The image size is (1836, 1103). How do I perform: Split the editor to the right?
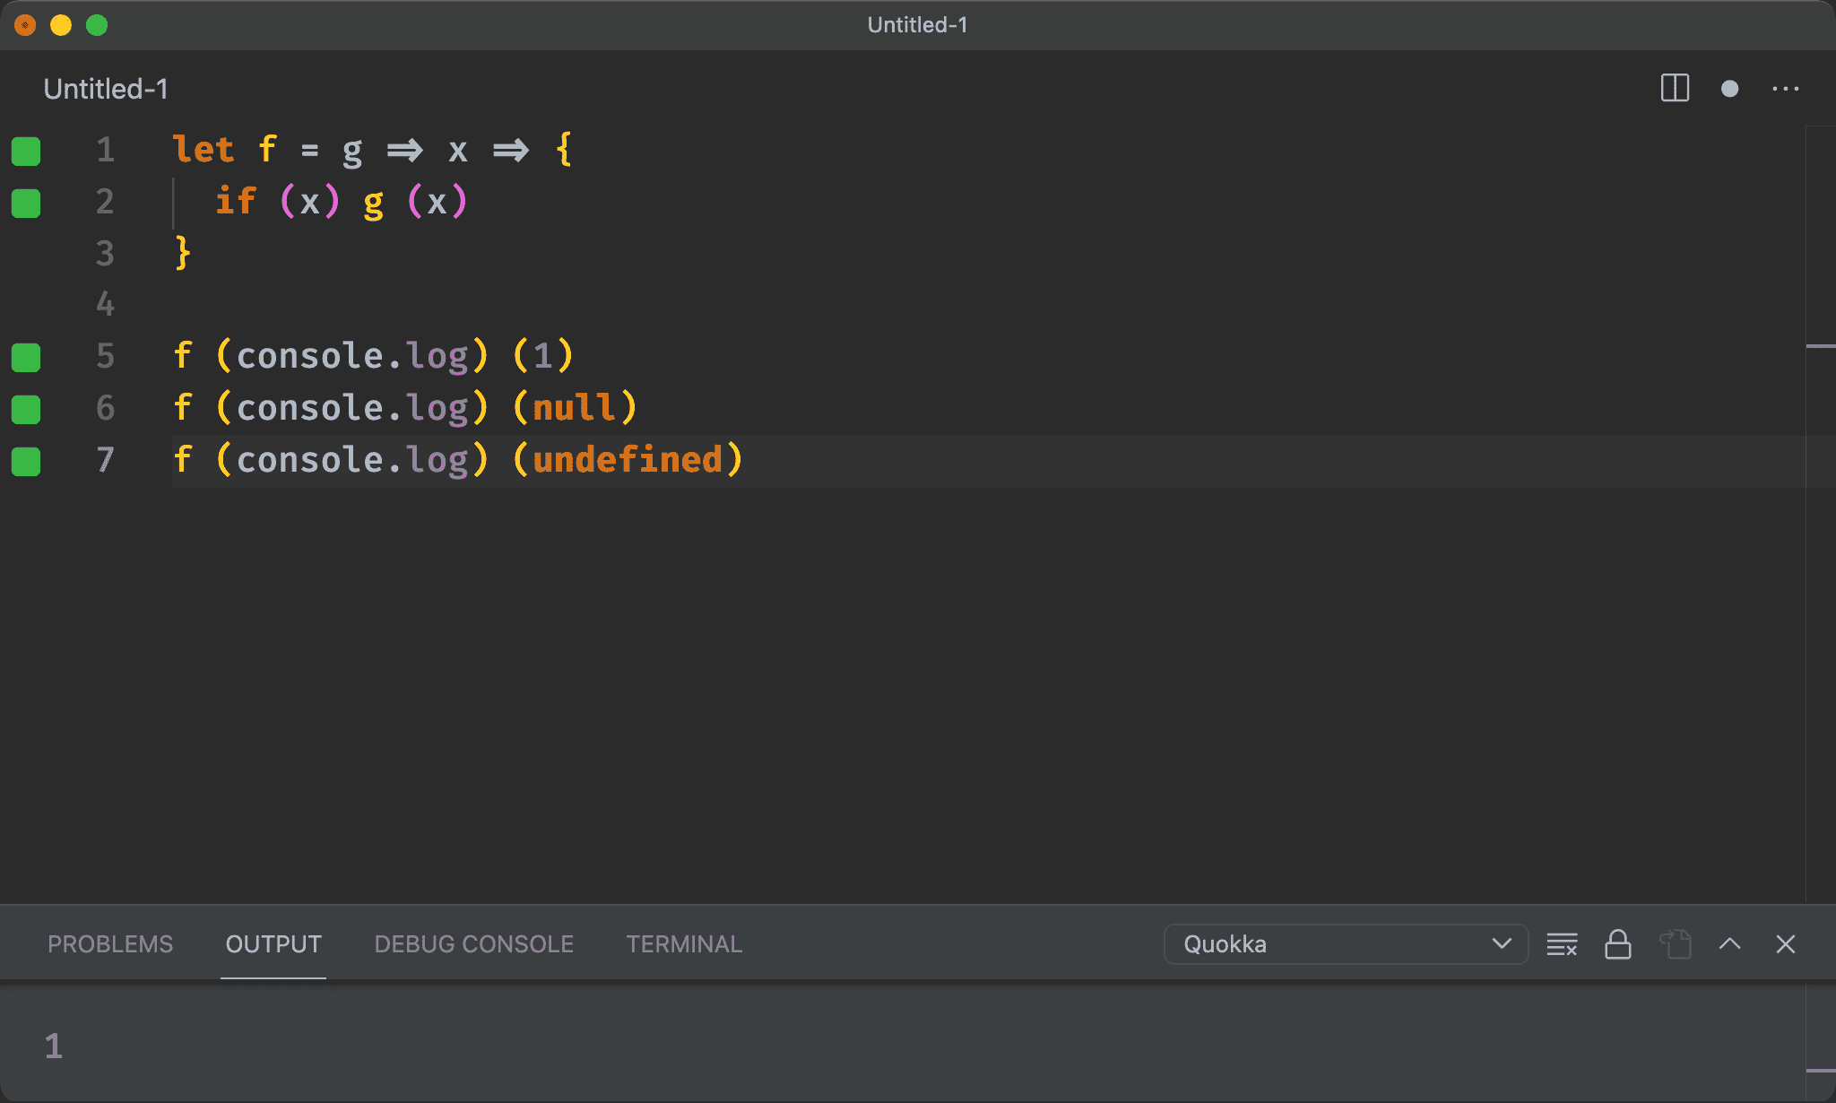point(1675,88)
